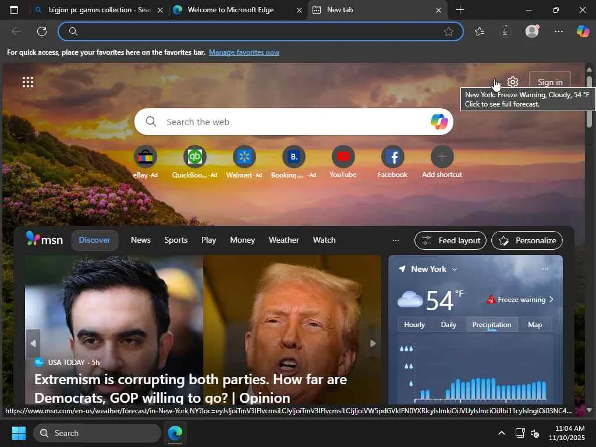The width and height of the screenshot is (596, 447).
Task: Show weather Map view
Action: tap(535, 325)
